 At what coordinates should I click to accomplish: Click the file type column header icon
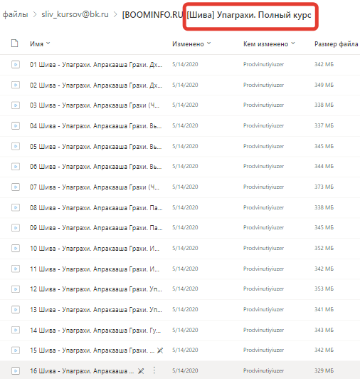point(15,43)
